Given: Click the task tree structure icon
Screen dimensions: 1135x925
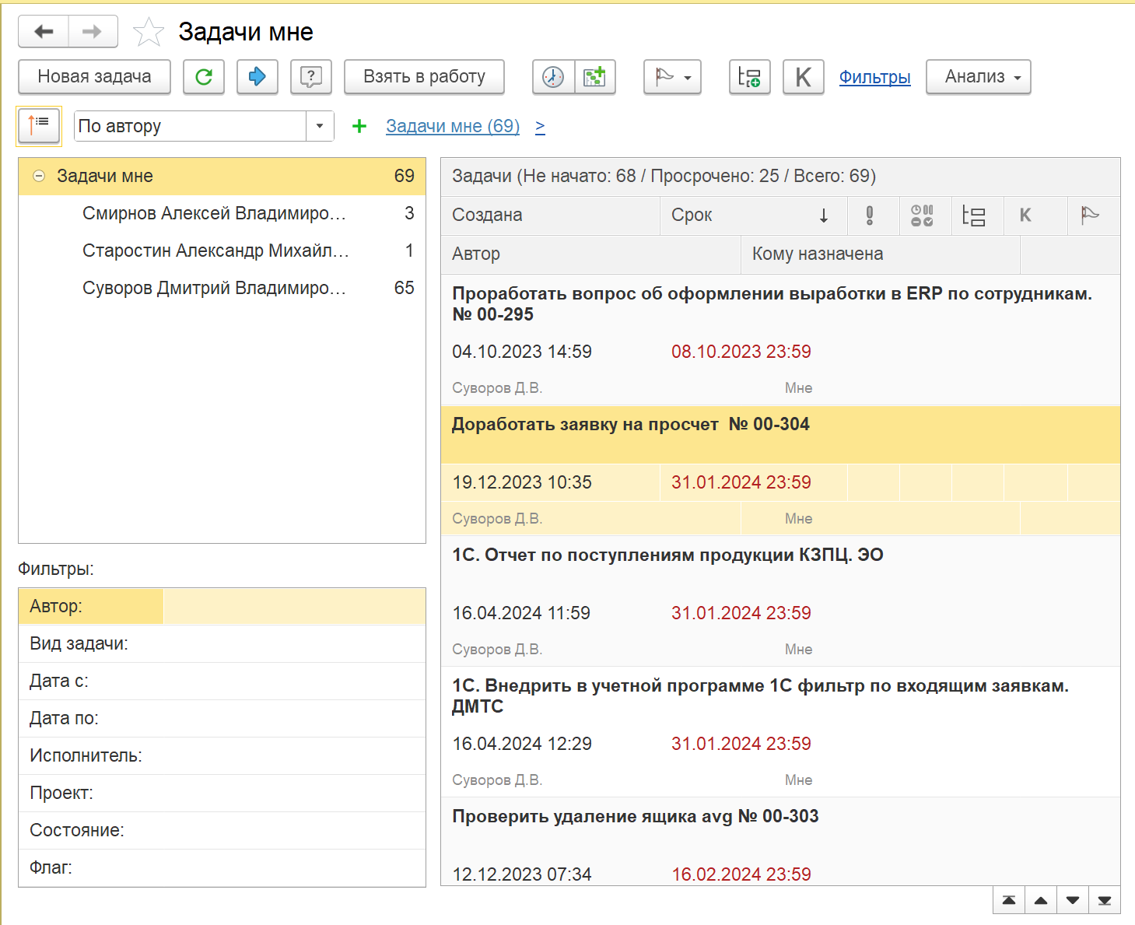Looking at the screenshot, I should click(x=750, y=77).
